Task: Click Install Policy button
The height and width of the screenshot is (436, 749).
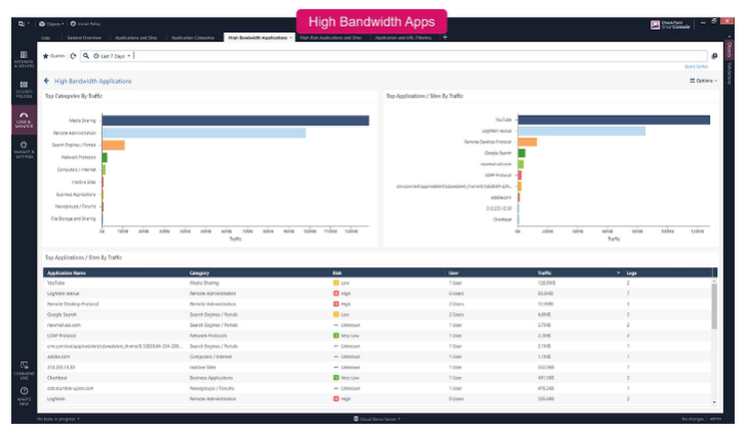Action: click(85, 23)
